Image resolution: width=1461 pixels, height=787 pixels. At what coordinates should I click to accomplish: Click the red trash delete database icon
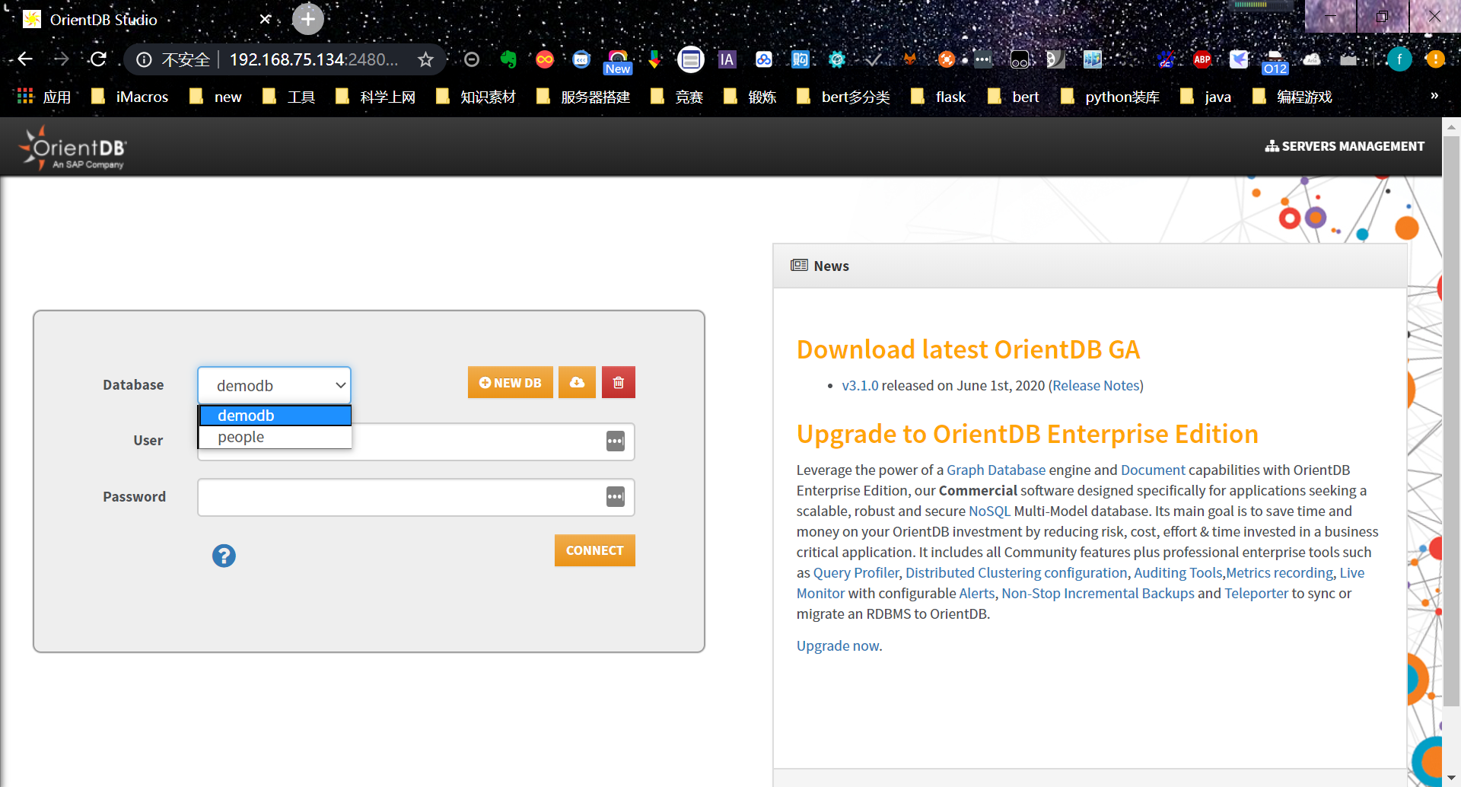(618, 383)
